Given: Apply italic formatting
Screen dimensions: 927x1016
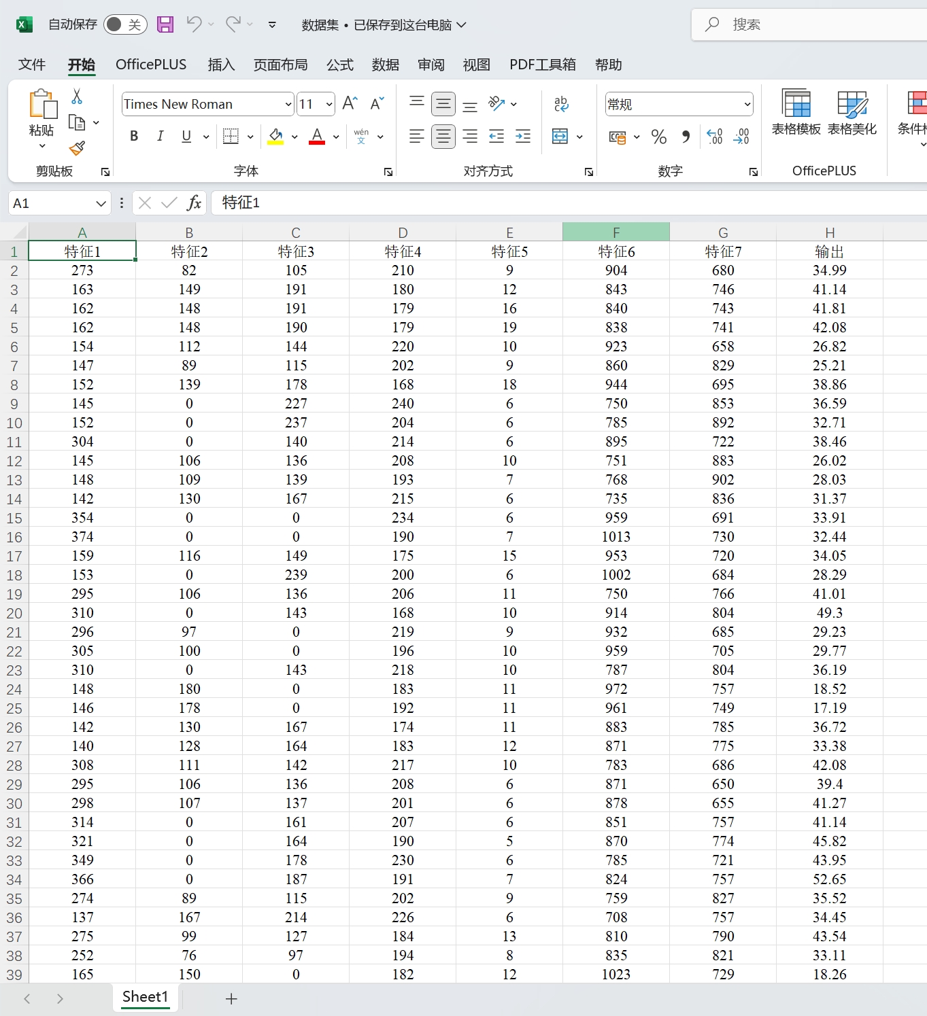Looking at the screenshot, I should pyautogui.click(x=160, y=136).
